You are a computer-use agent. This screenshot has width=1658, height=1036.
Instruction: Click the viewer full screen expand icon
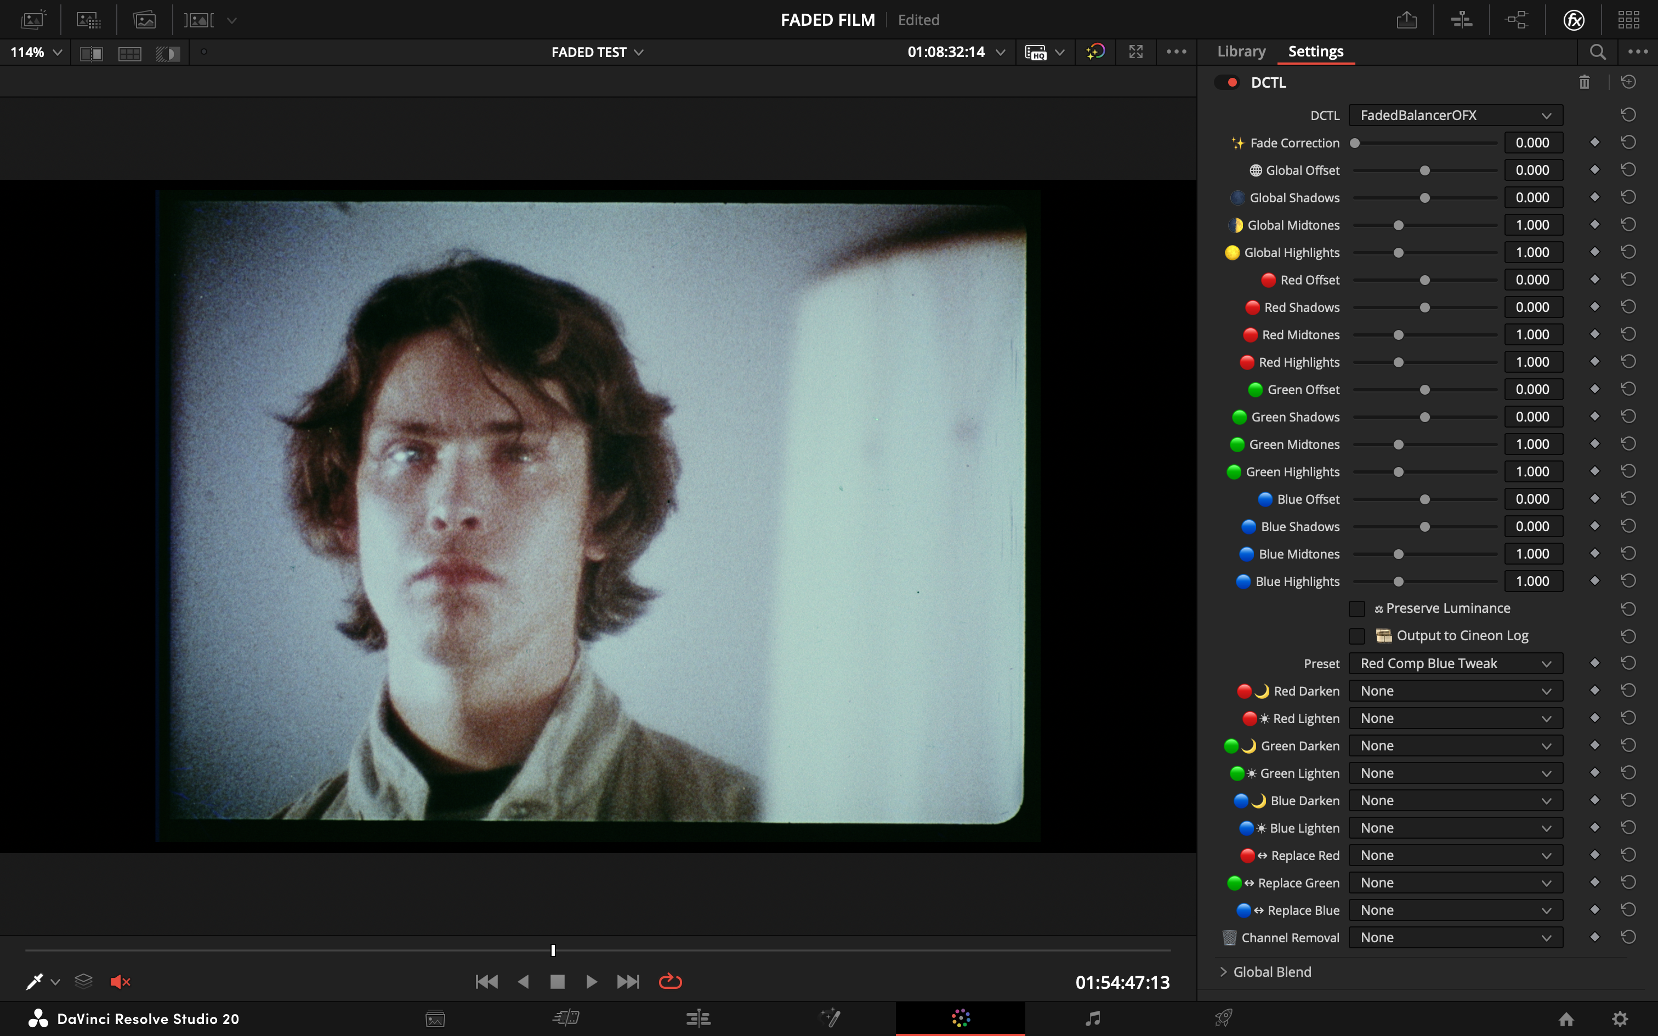pyautogui.click(x=1136, y=52)
